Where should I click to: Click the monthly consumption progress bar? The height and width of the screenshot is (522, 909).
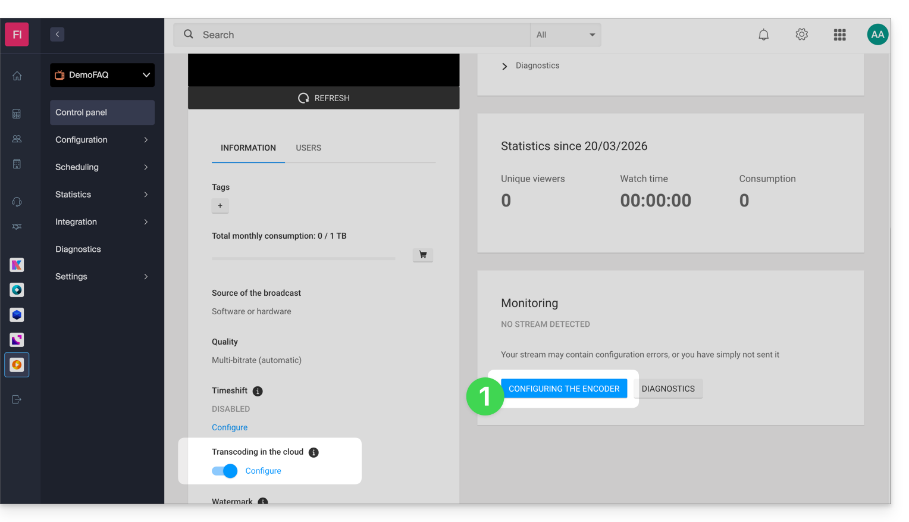point(303,258)
